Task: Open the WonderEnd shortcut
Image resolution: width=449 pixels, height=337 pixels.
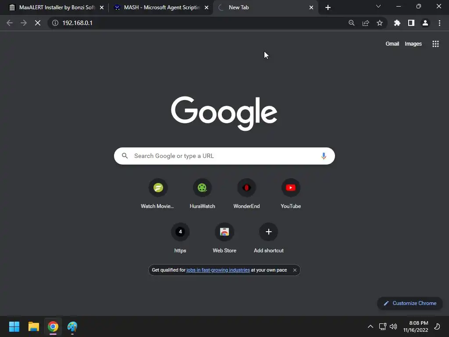Action: pos(246,194)
